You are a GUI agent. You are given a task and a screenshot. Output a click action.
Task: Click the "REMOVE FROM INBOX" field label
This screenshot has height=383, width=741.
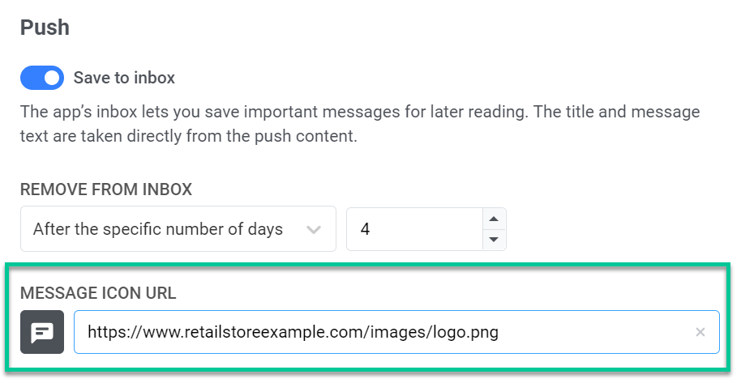click(106, 190)
